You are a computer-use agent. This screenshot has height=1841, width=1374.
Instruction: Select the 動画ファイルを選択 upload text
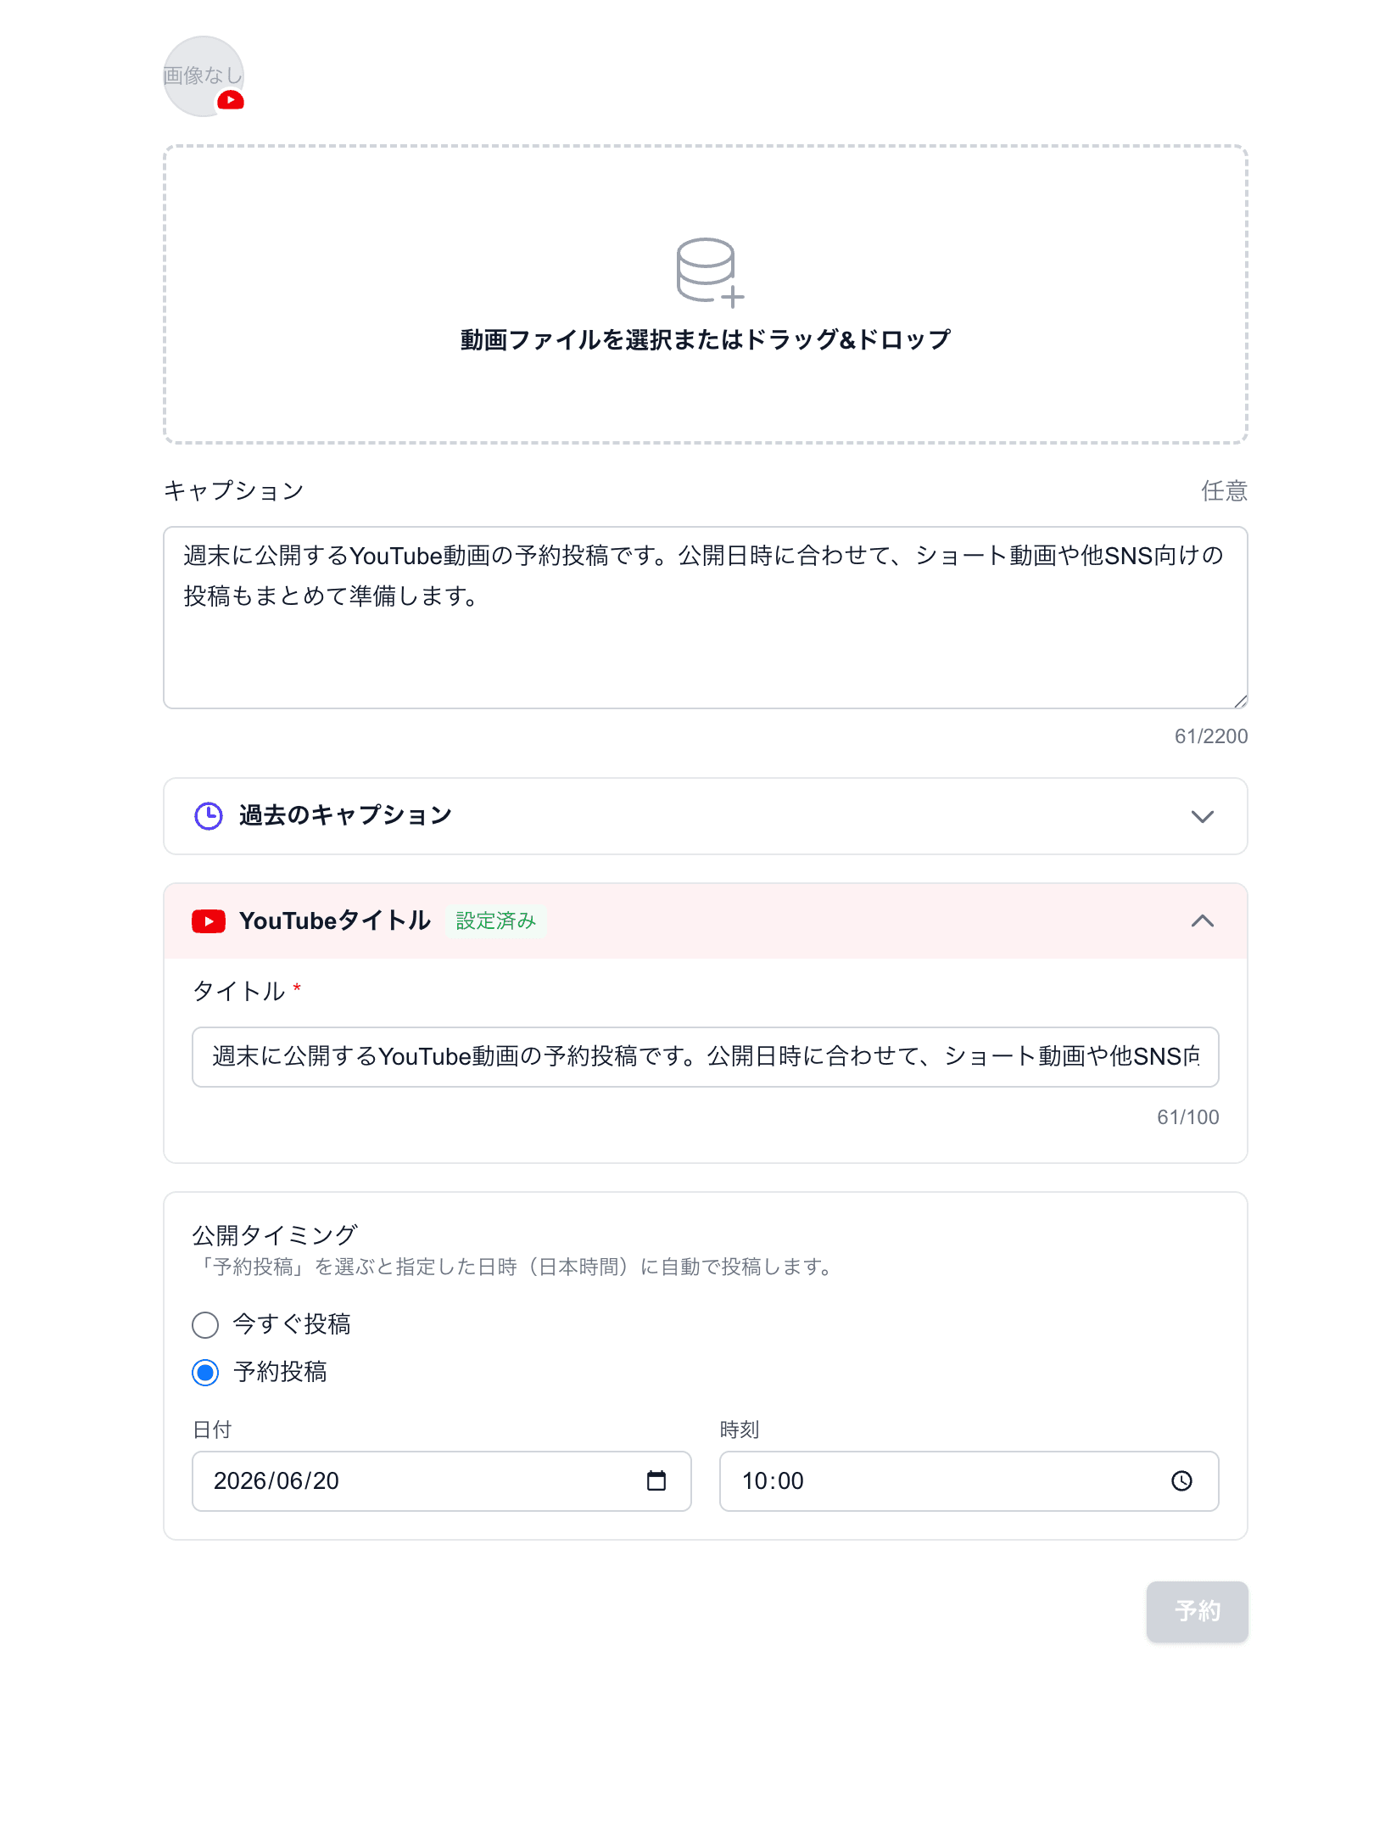click(705, 339)
